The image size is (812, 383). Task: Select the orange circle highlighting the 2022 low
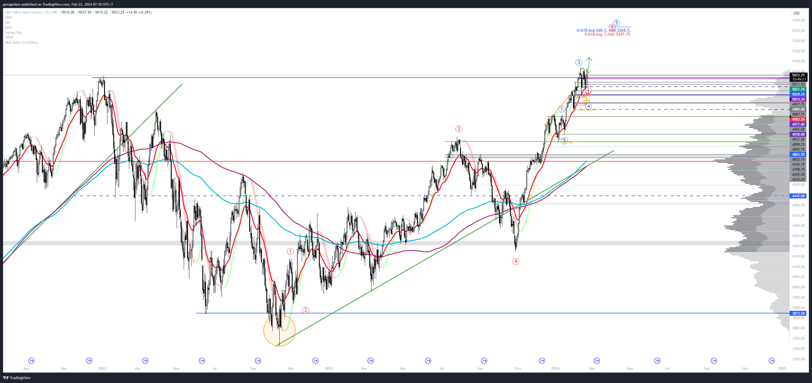click(x=279, y=330)
